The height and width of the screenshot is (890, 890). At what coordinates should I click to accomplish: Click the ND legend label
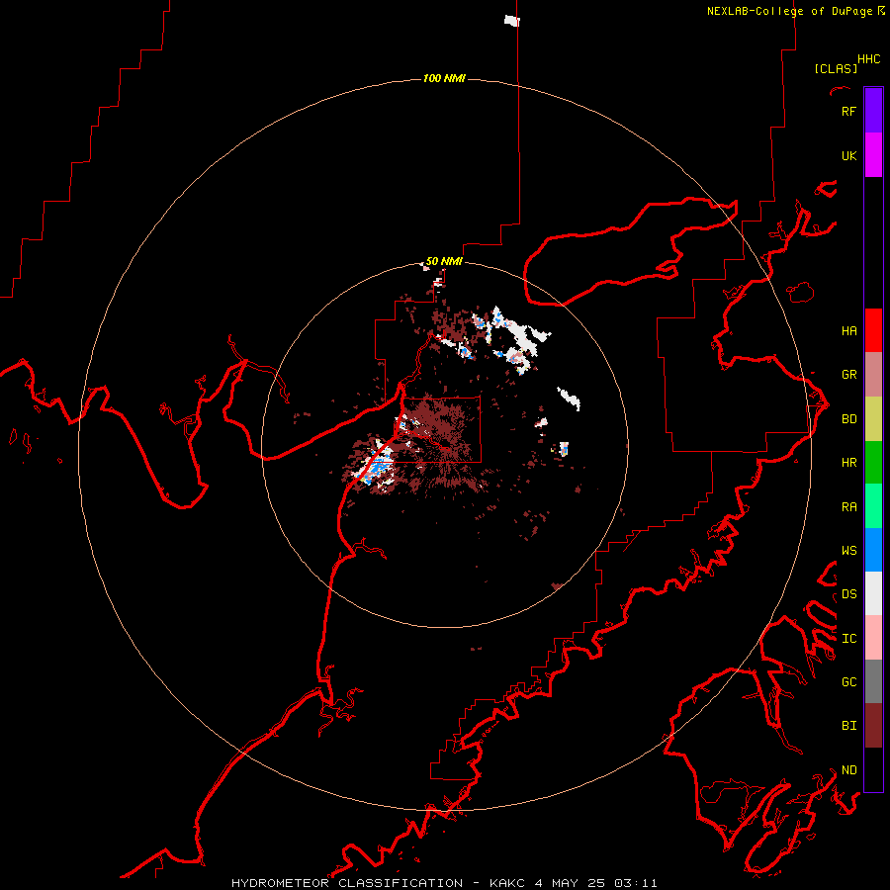click(848, 769)
